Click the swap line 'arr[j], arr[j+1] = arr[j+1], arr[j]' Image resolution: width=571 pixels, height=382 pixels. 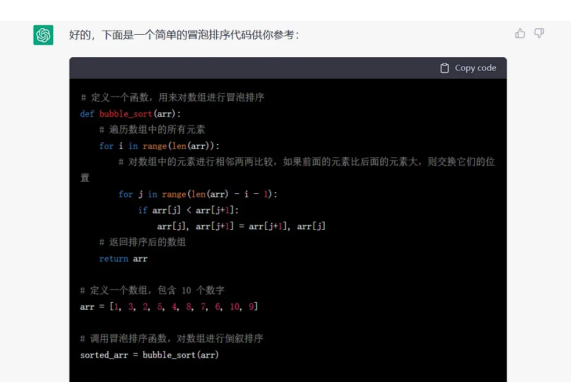(241, 226)
